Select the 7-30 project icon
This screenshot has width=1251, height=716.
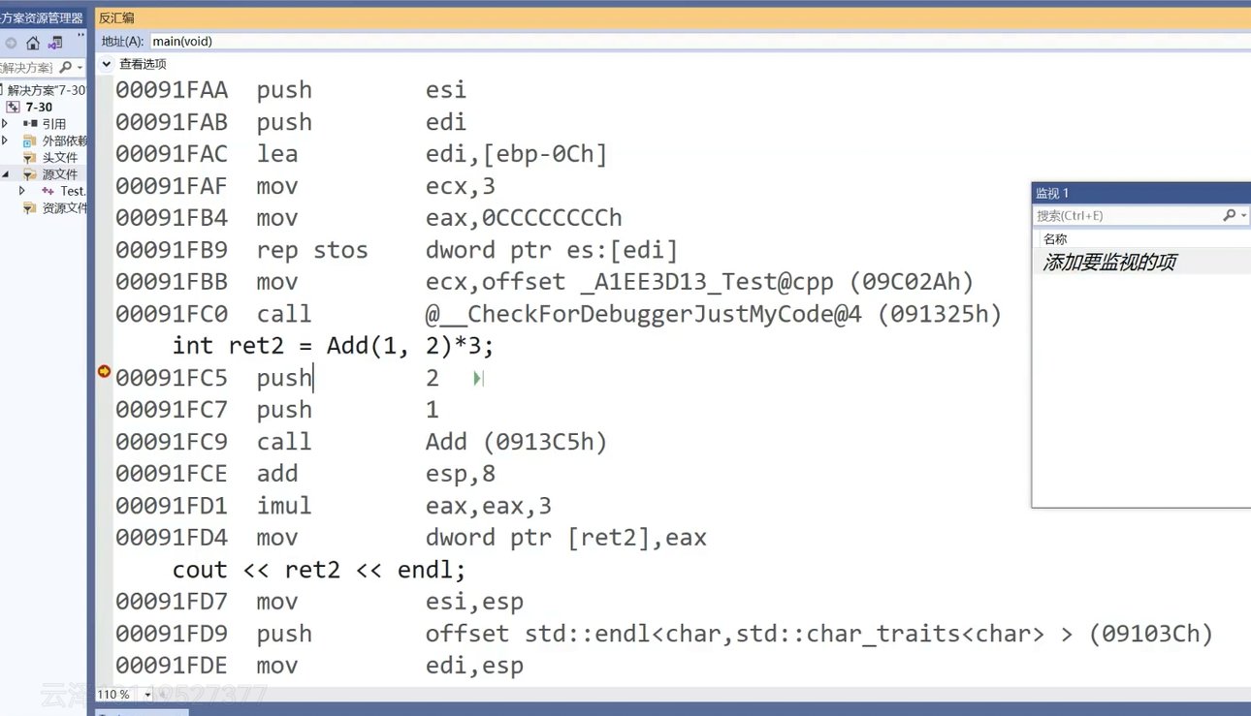click(13, 107)
